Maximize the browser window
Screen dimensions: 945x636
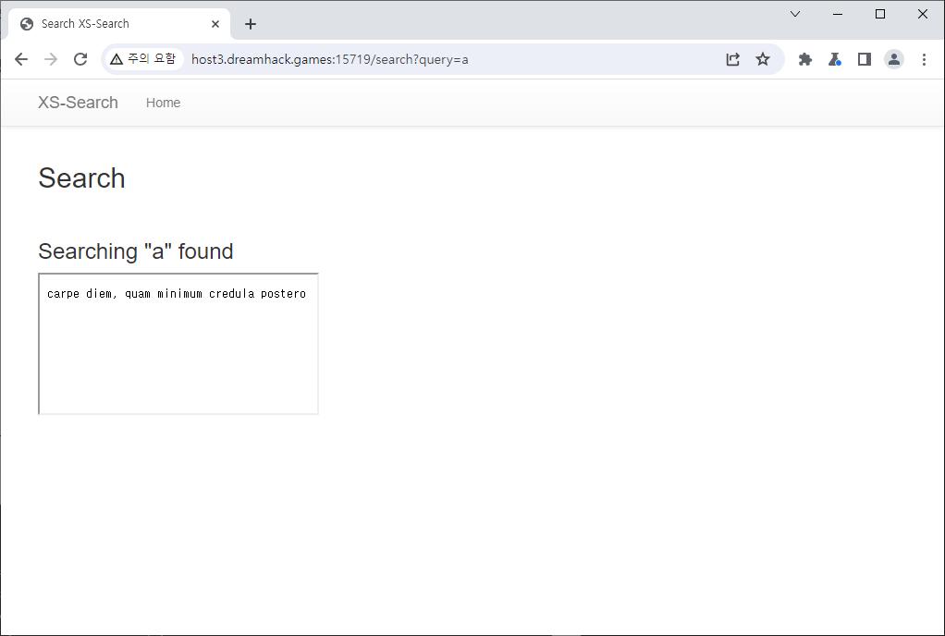(880, 14)
